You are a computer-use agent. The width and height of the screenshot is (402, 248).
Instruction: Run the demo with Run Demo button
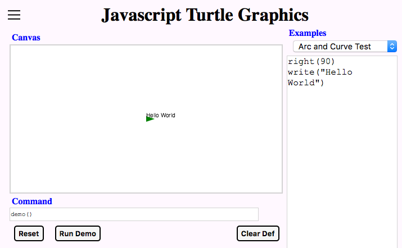(x=78, y=233)
